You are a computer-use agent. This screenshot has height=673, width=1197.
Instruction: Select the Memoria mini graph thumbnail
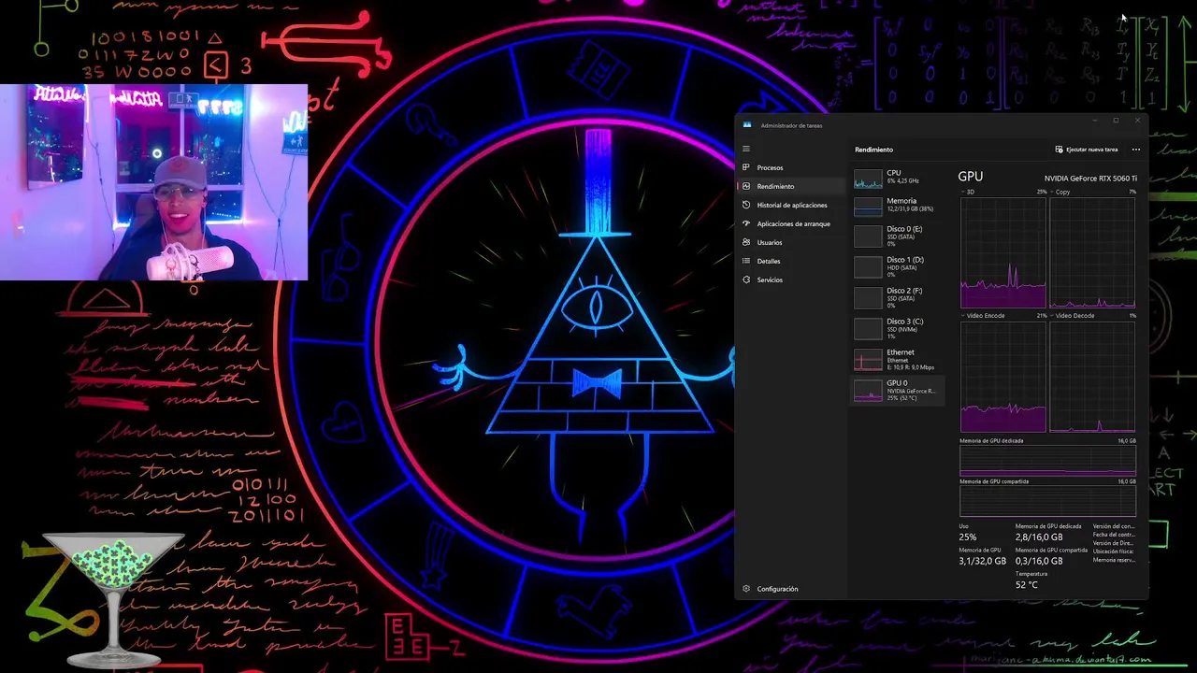(869, 207)
